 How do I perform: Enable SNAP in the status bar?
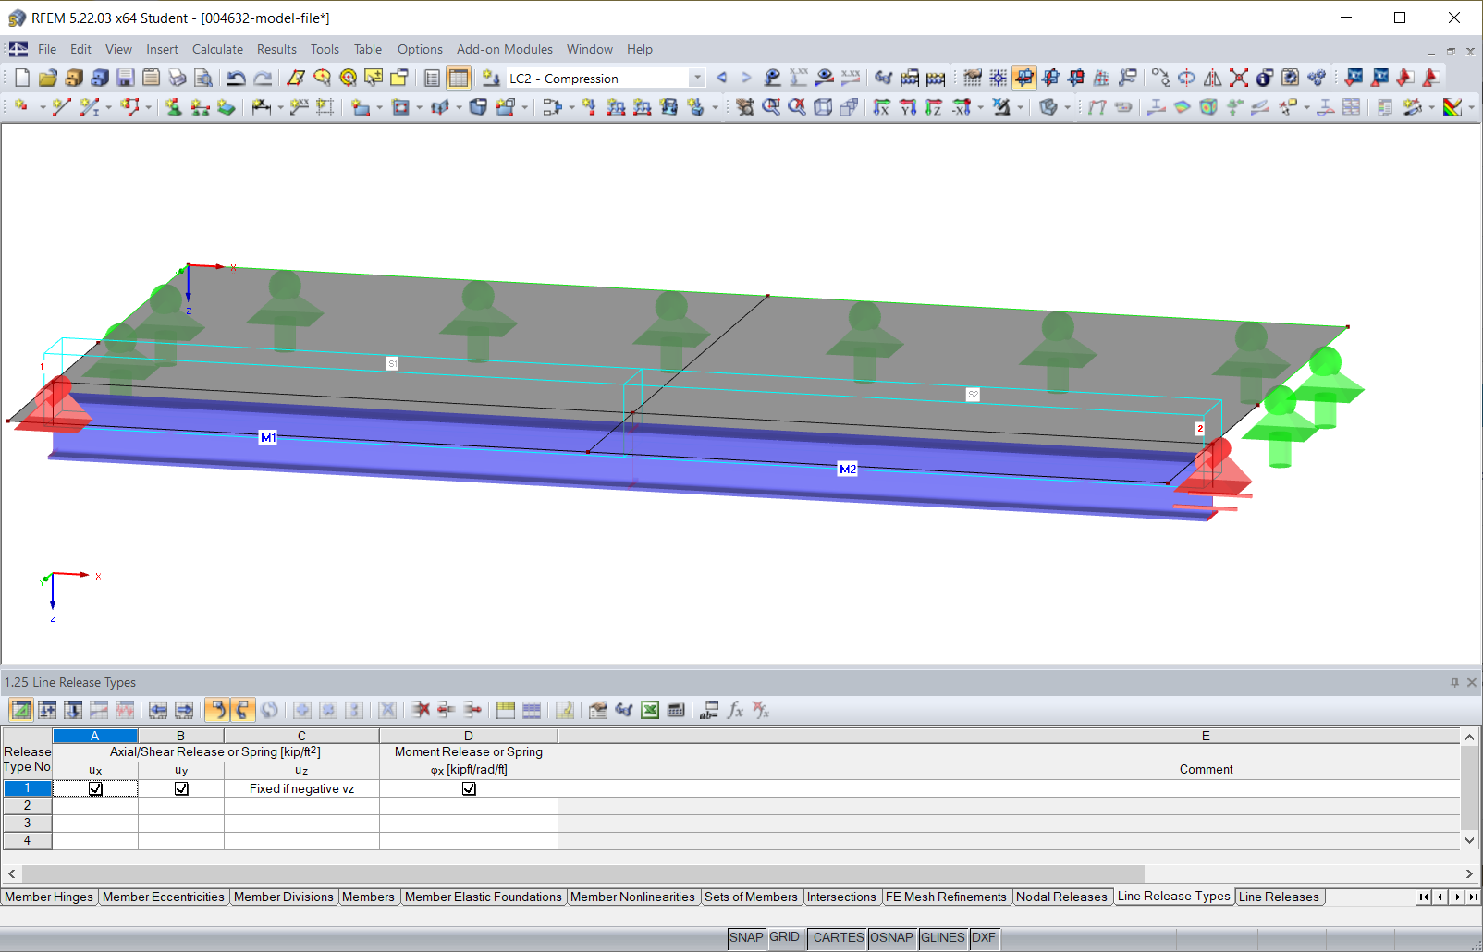(746, 937)
